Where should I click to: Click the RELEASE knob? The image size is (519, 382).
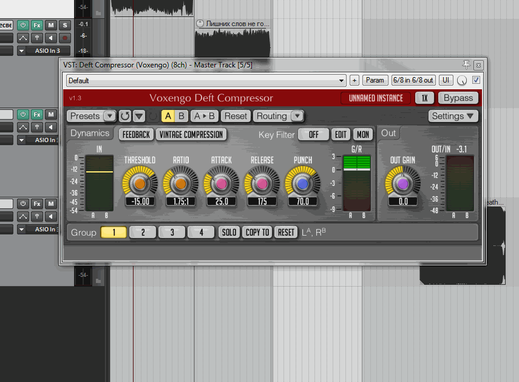point(262,184)
